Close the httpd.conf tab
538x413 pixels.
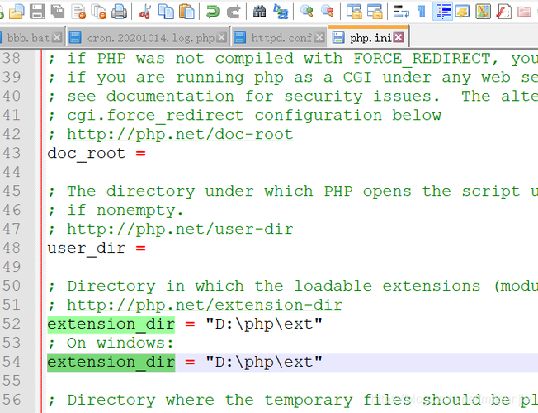(x=319, y=37)
